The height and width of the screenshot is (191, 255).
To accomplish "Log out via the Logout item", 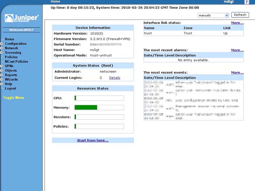I will click(10, 89).
